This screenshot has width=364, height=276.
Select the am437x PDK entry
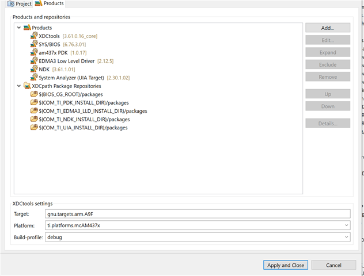(x=59, y=52)
